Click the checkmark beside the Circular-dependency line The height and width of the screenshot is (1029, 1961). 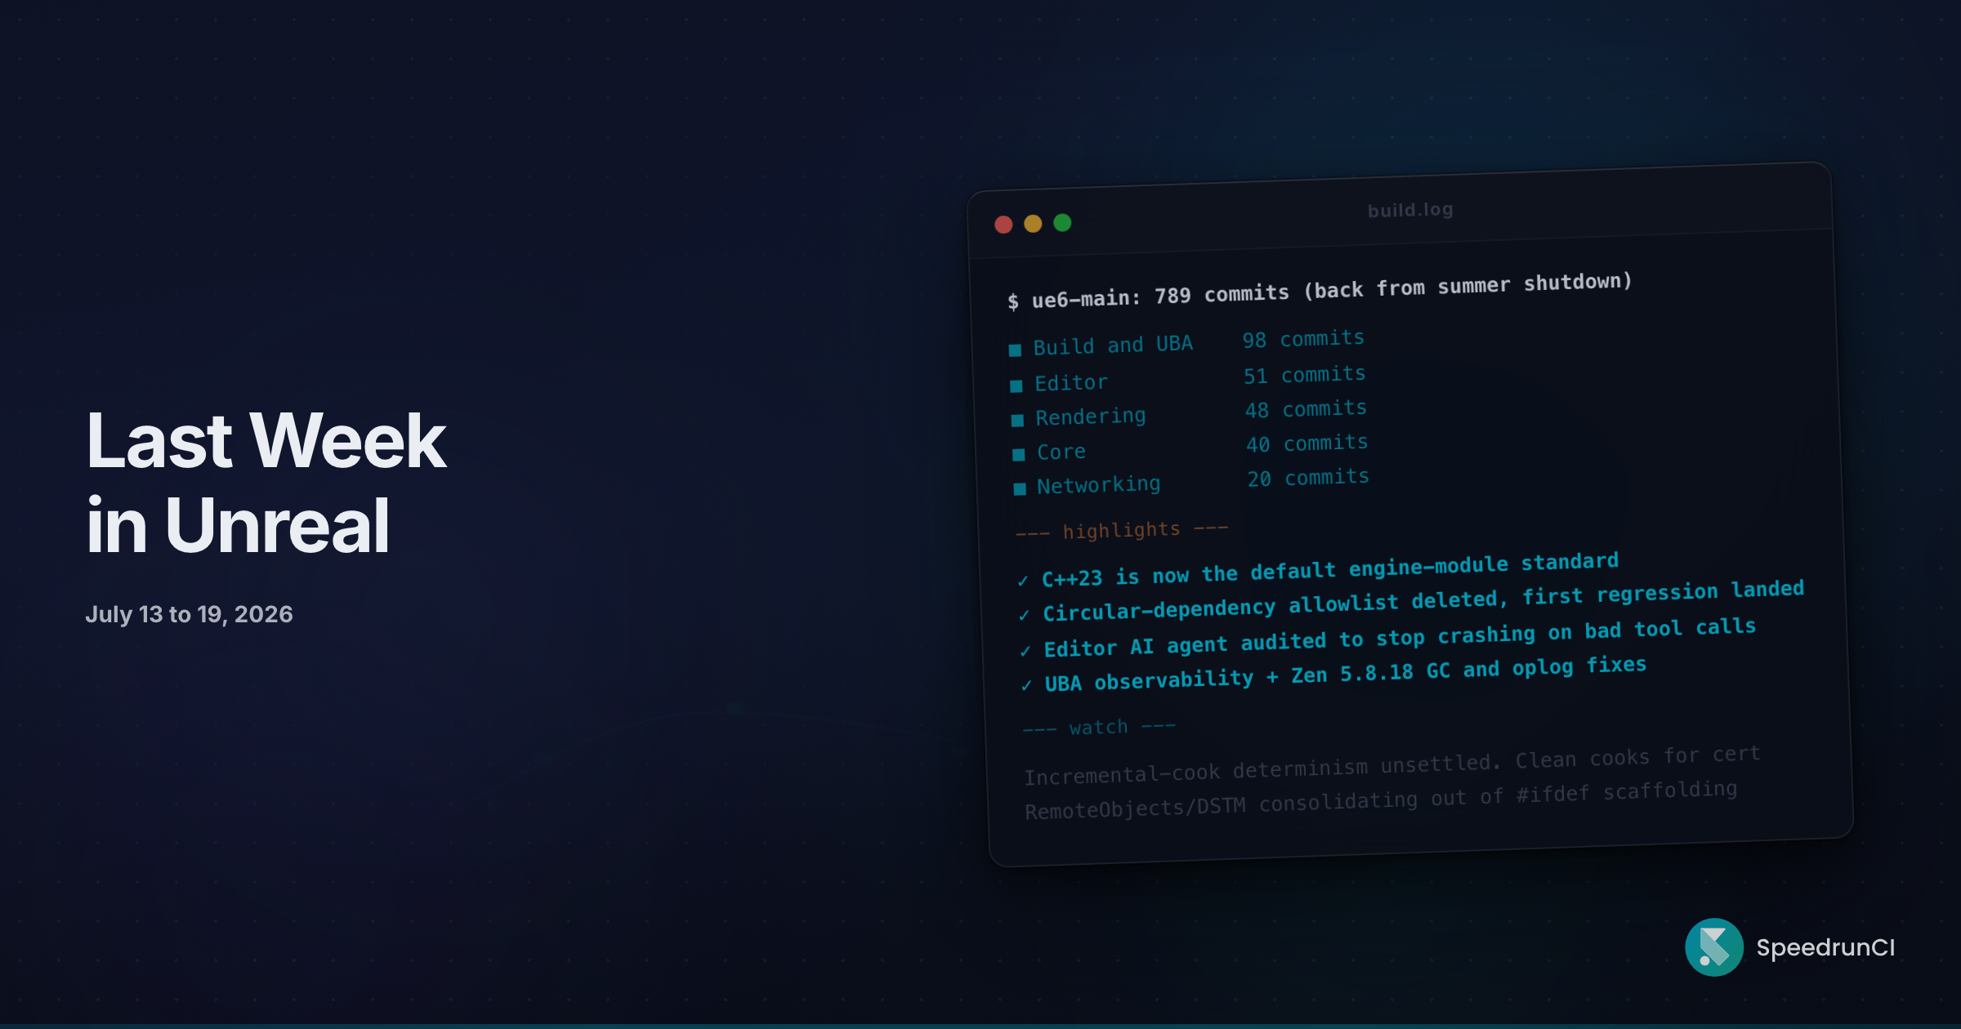point(1024,615)
